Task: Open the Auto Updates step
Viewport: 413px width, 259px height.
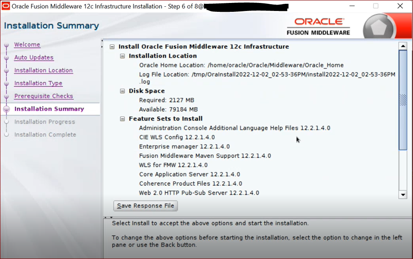Action: click(34, 57)
